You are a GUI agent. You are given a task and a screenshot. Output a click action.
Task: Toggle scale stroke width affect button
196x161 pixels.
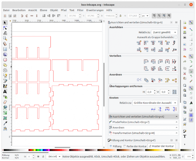point(154,16)
